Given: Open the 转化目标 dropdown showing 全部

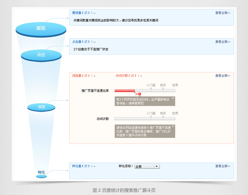Looking at the screenshot, I should pos(147,166).
